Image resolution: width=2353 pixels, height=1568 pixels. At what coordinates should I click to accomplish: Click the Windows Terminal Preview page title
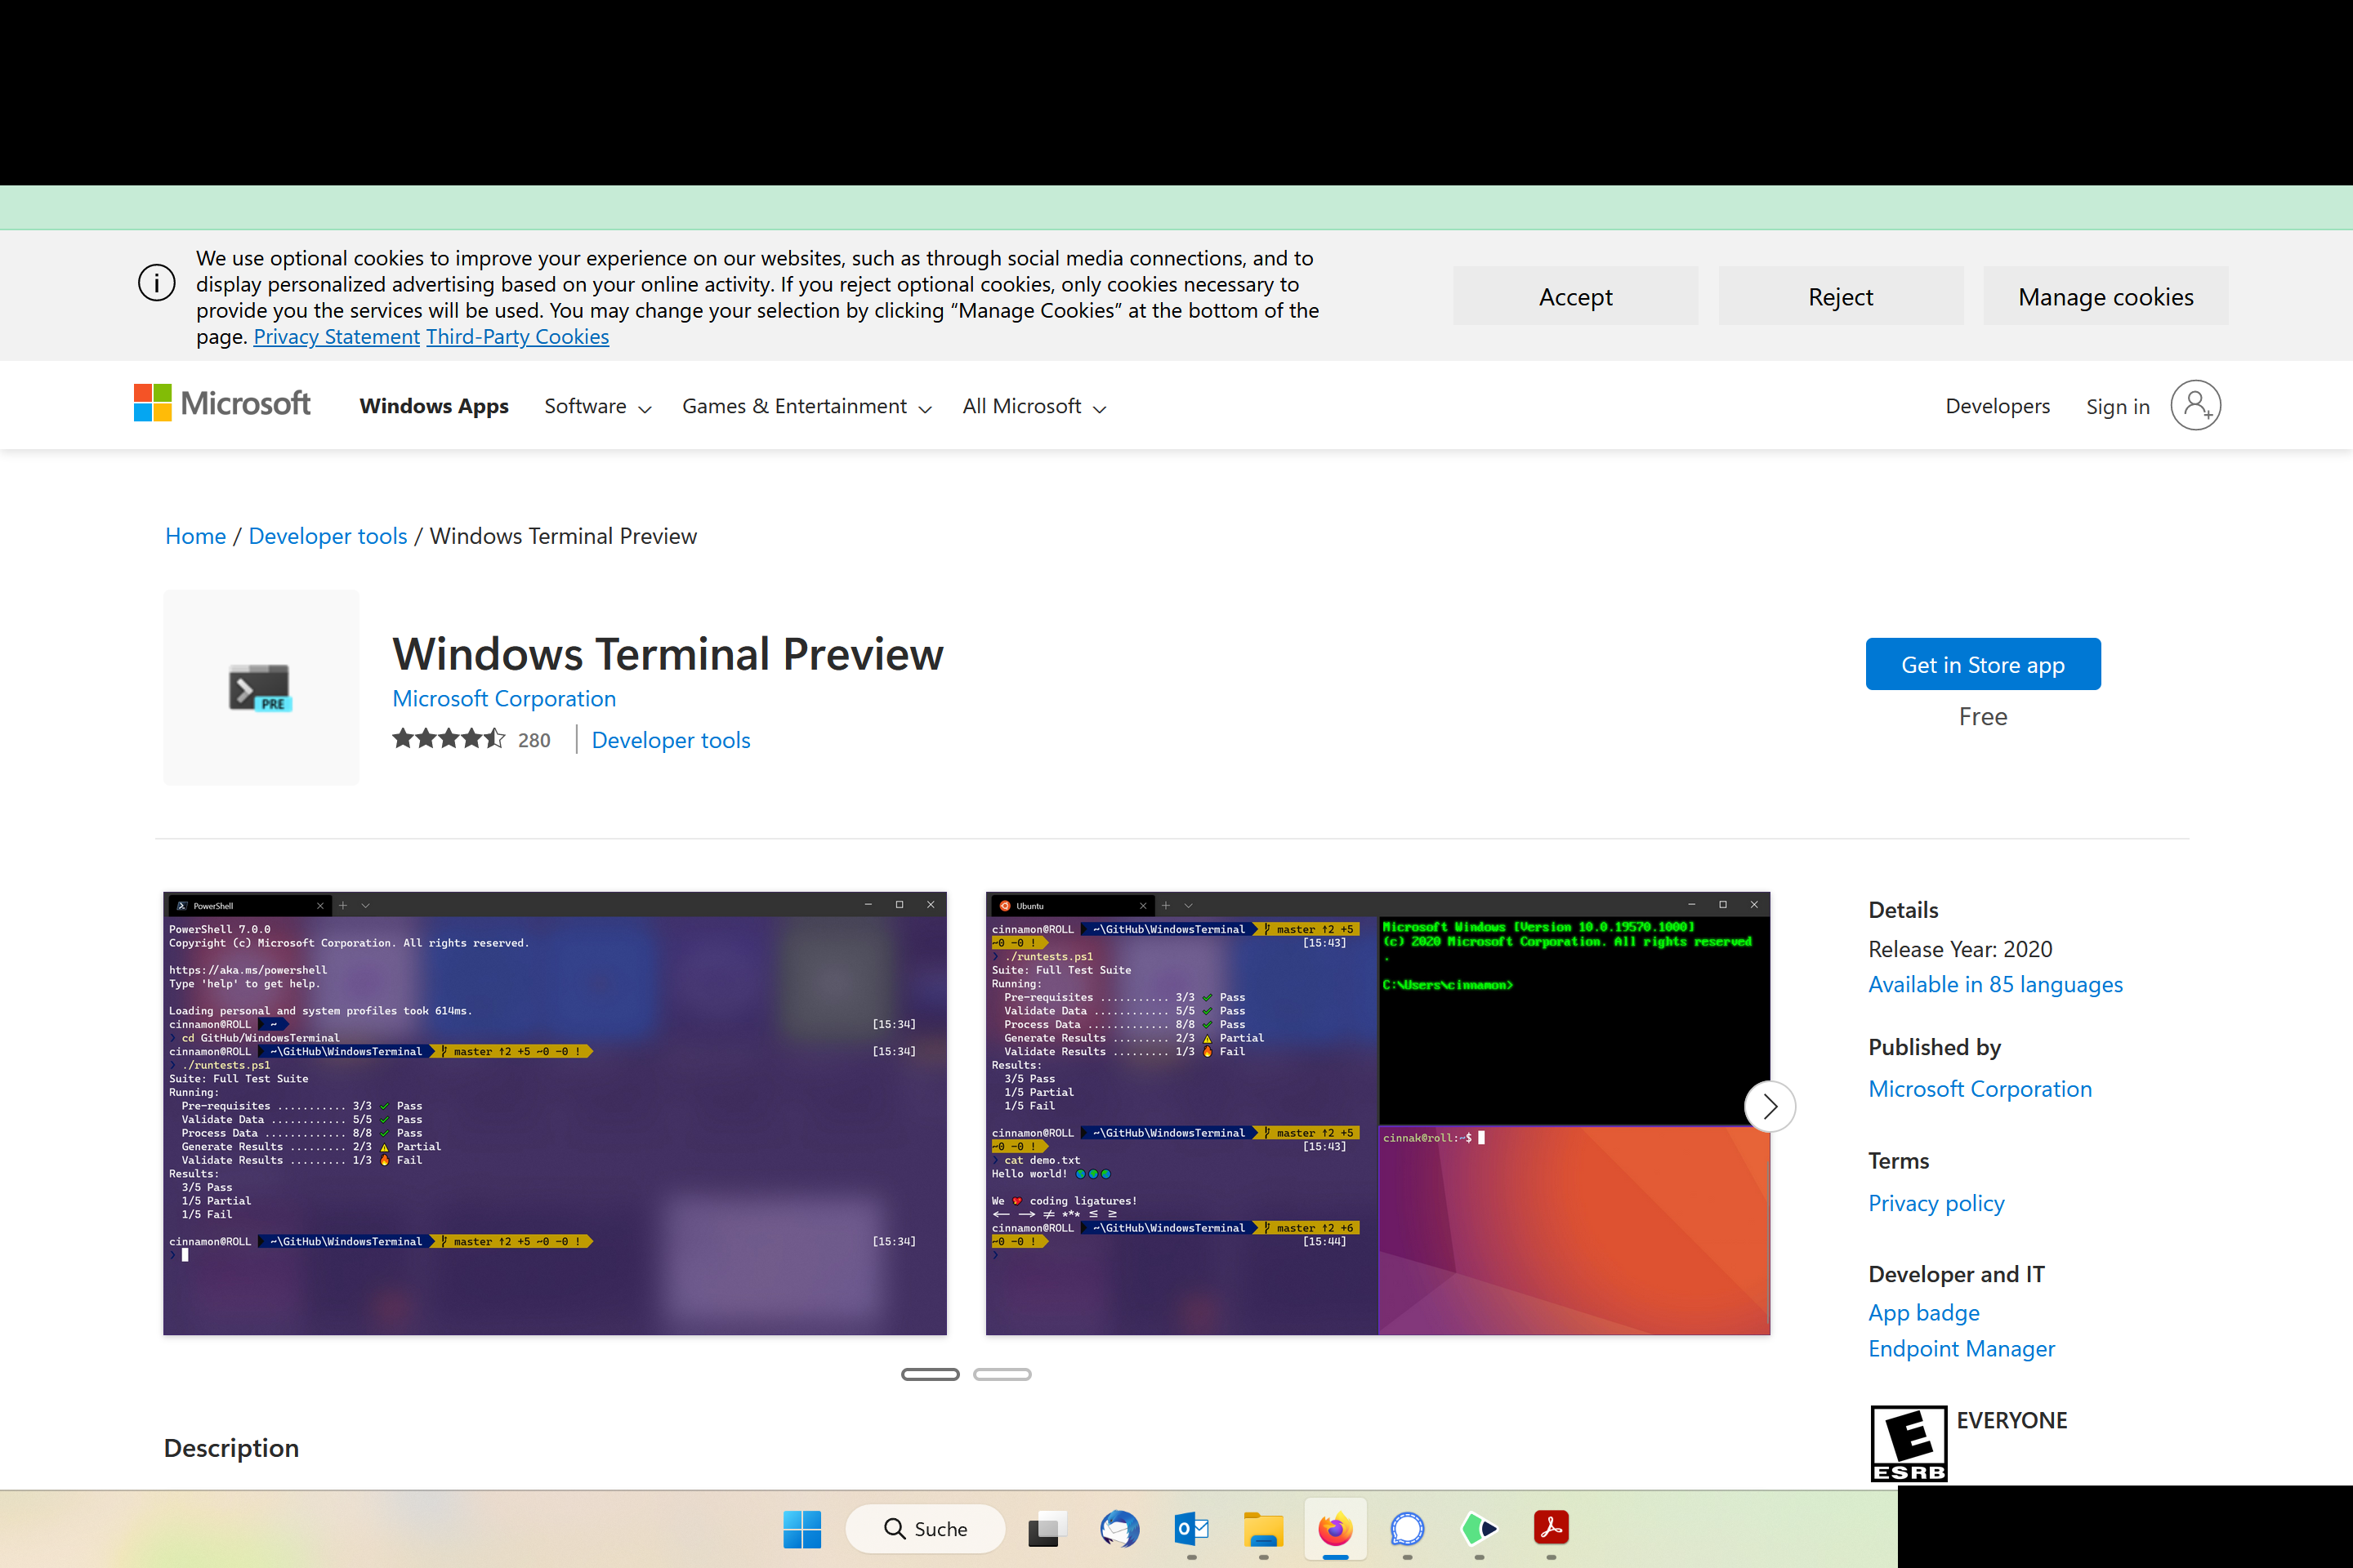coord(668,654)
